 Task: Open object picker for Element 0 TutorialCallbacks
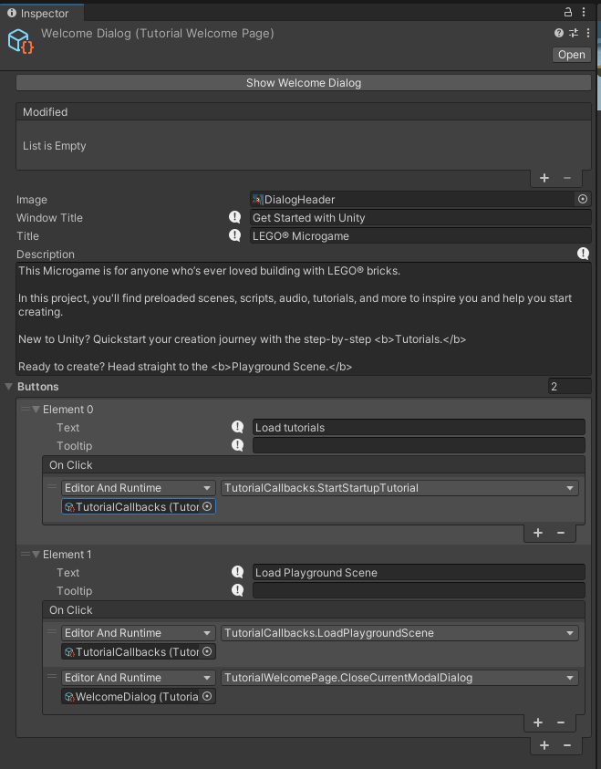coord(207,506)
